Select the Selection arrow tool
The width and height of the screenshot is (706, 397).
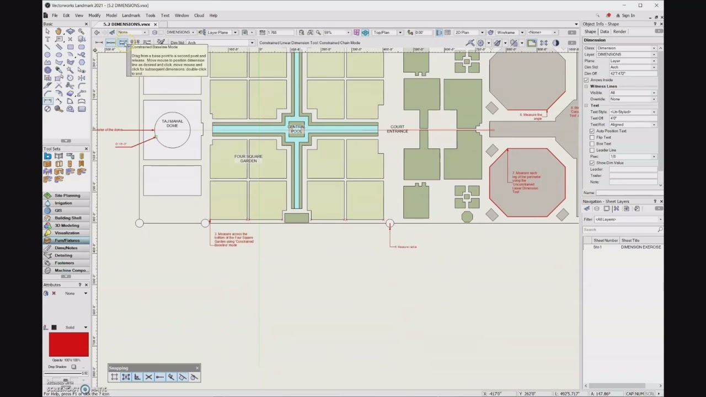(47, 31)
